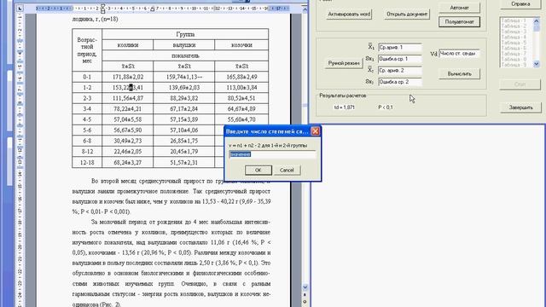This screenshot has height=307, width=546.
Task: Click the Завершить button
Action: point(520,107)
